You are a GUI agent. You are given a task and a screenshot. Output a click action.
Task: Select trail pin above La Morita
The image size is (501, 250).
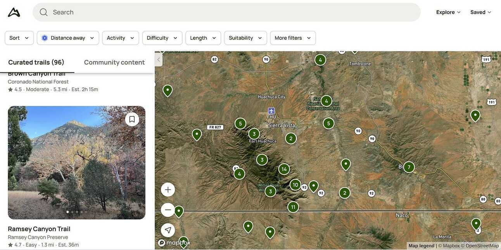pos(476,224)
